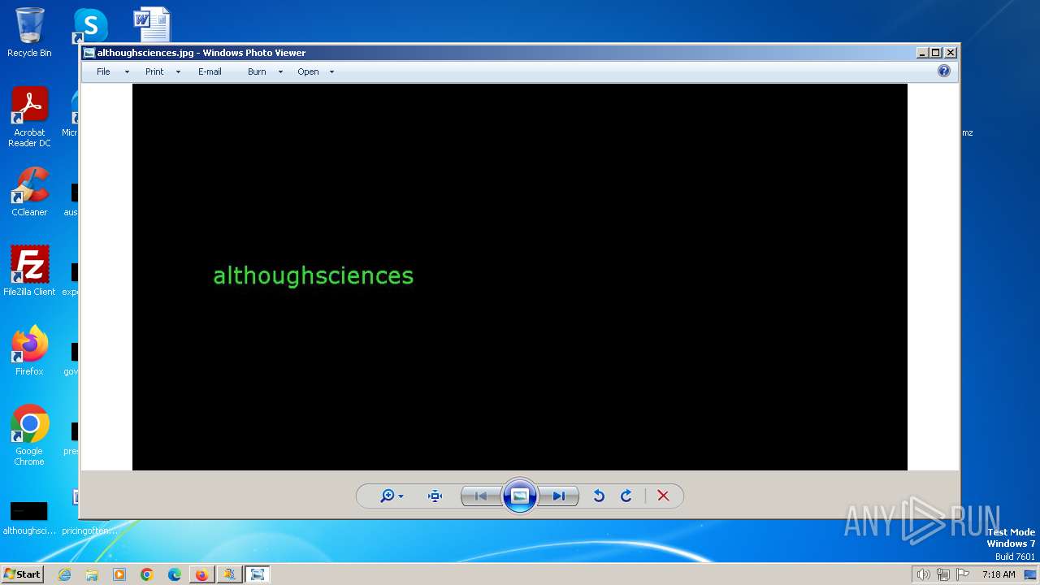Expand the Burn dropdown arrow
The image size is (1040, 585).
click(280, 72)
